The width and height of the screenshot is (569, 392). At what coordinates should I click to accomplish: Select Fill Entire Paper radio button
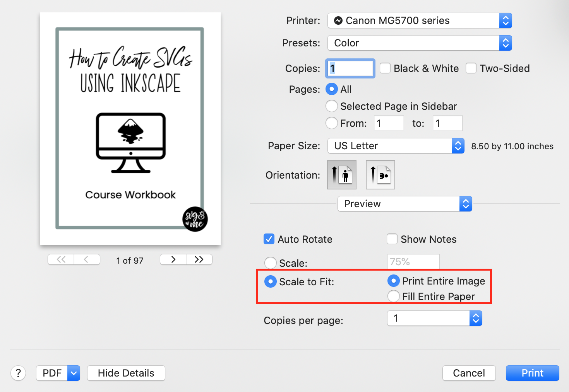pos(394,297)
